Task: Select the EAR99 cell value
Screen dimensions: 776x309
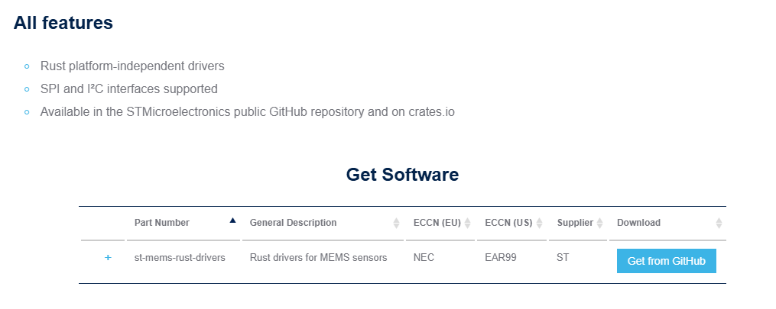Action: click(501, 258)
